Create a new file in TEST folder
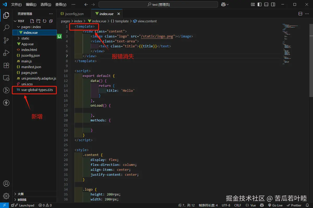Screen dimensions: 313x208 click(32, 21)
